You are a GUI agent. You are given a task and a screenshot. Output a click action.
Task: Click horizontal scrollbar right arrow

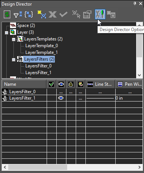click(140, 167)
